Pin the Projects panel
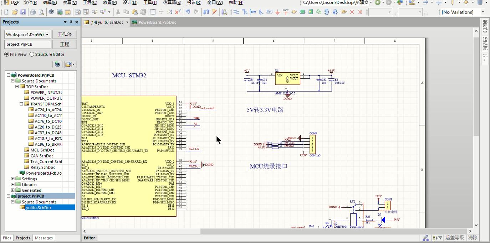The height and width of the screenshot is (243, 490). click(x=71, y=22)
